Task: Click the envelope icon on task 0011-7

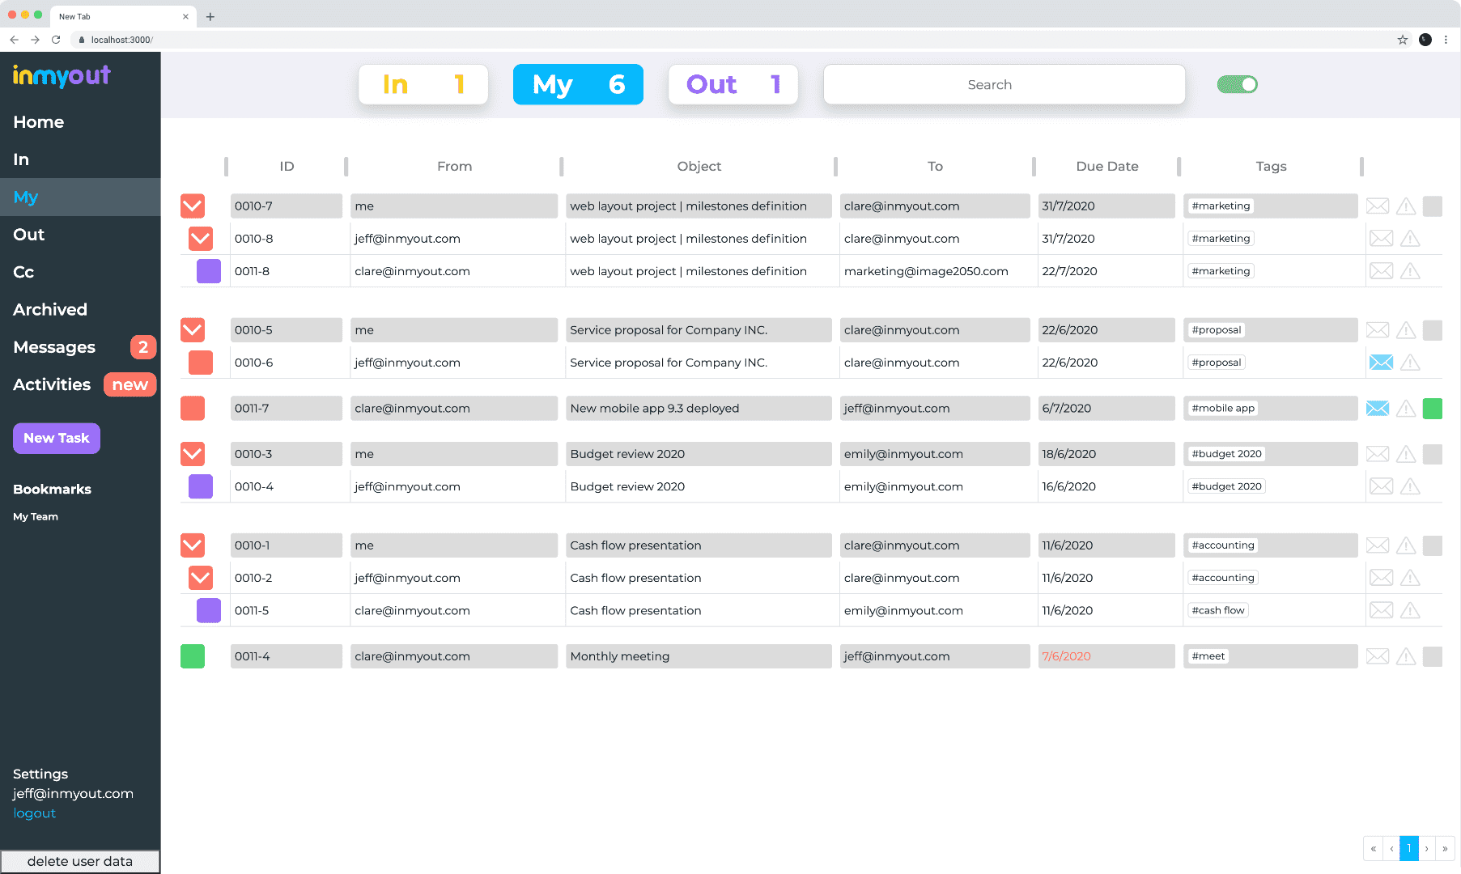Action: pyautogui.click(x=1378, y=409)
